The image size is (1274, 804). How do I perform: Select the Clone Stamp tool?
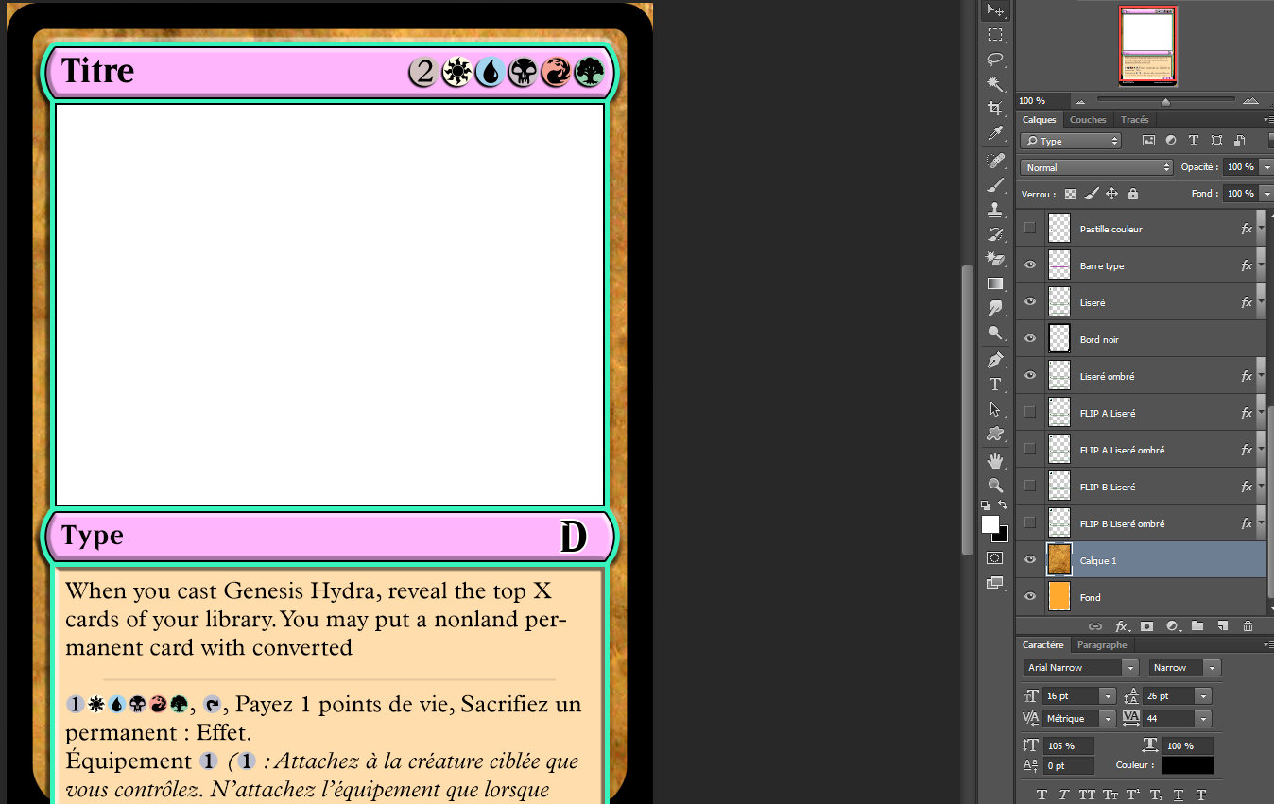[x=995, y=210]
